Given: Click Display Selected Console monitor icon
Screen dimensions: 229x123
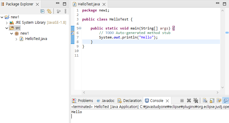Looking at the screenshot, I should [226, 100].
